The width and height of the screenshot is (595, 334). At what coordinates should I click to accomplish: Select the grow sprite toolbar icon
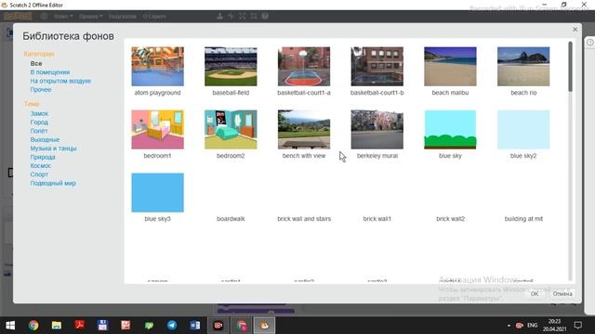(x=243, y=17)
